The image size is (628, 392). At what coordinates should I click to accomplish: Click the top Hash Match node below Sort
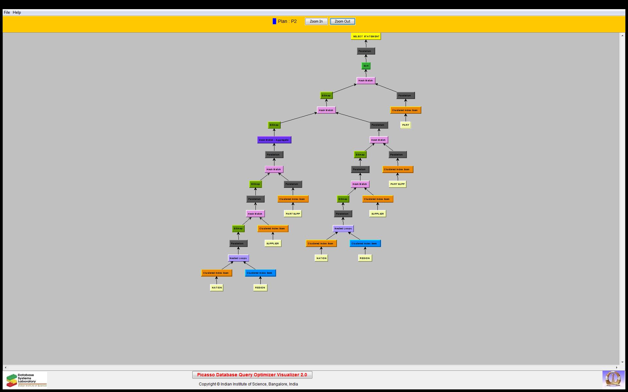(365, 80)
